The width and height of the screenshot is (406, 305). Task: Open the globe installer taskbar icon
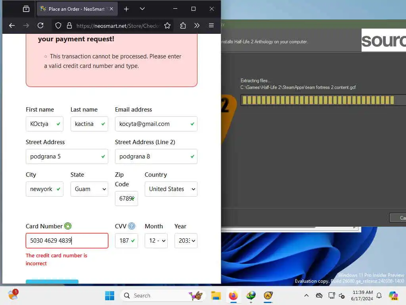pos(251,295)
